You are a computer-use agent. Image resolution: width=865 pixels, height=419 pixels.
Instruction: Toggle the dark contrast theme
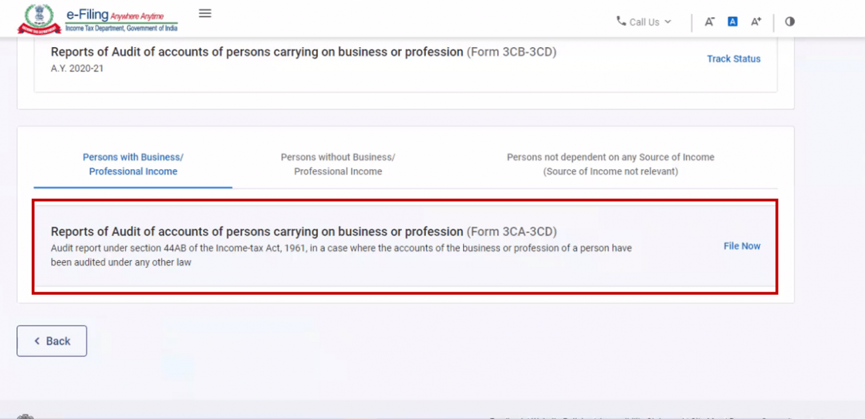pos(789,21)
